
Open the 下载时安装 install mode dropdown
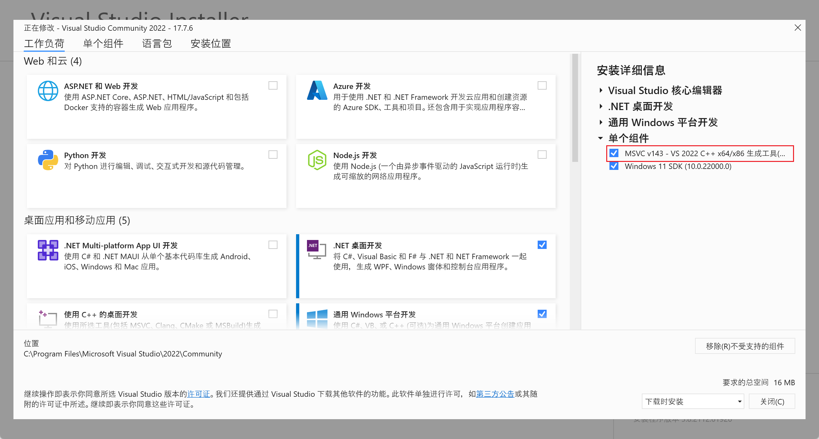[693, 401]
